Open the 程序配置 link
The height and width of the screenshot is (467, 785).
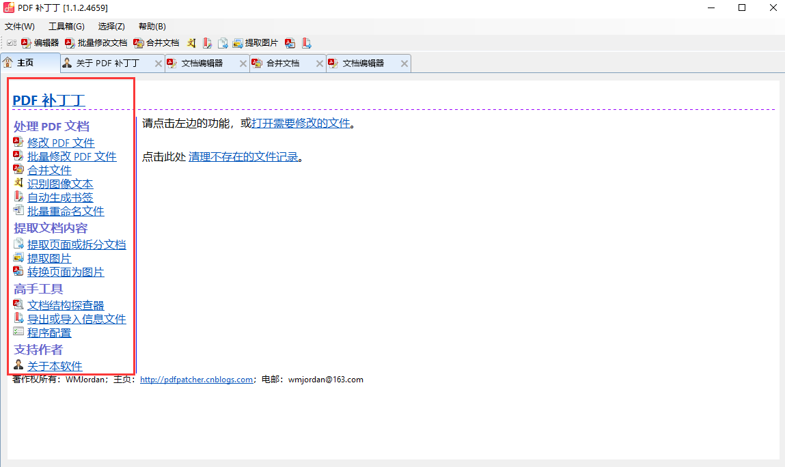[49, 332]
